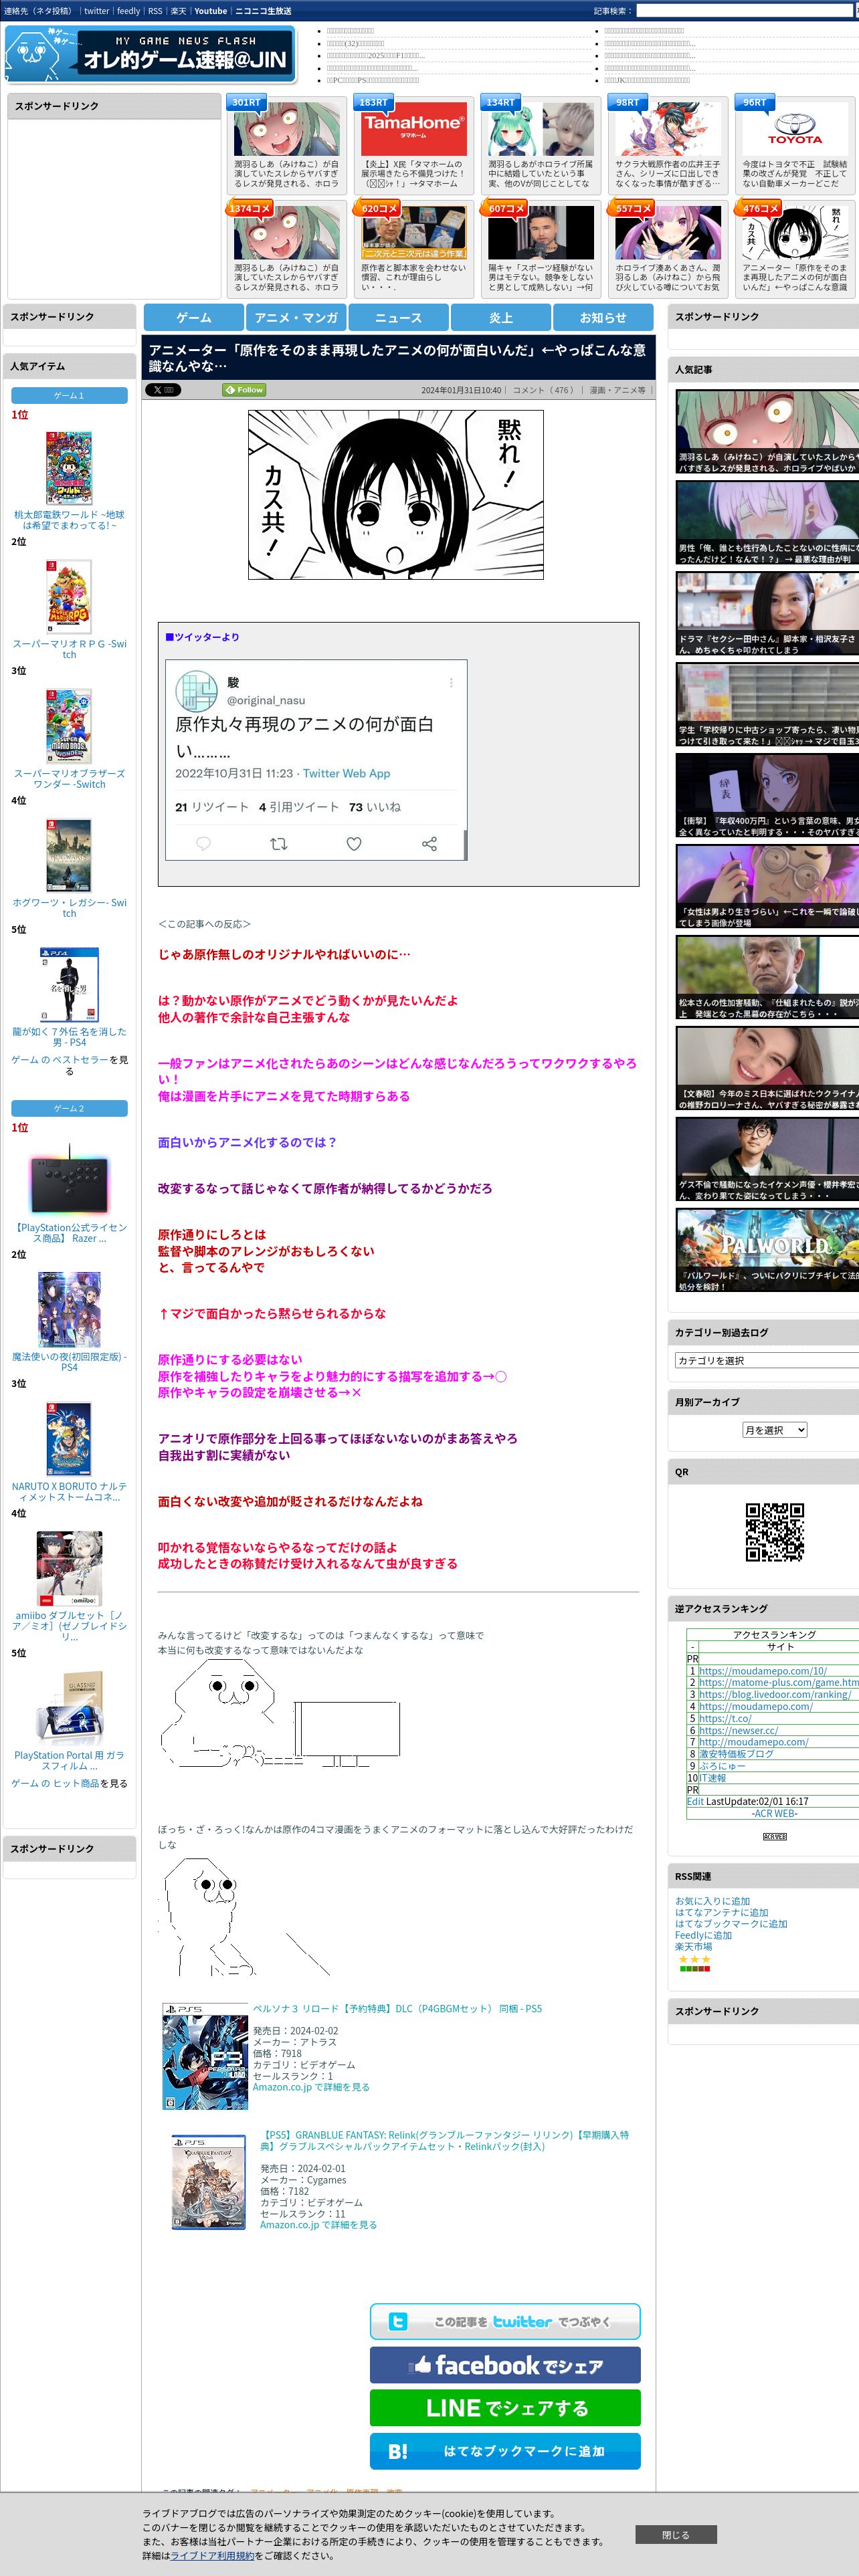
Task: Click the share icon in embedded tweet
Action: [429, 844]
